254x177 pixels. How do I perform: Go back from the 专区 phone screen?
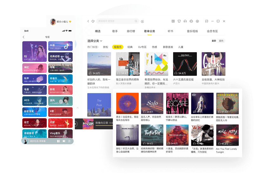23,37
